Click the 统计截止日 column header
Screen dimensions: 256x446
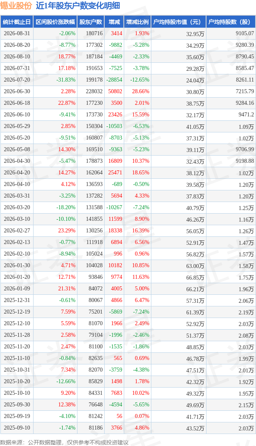pyautogui.click(x=17, y=22)
